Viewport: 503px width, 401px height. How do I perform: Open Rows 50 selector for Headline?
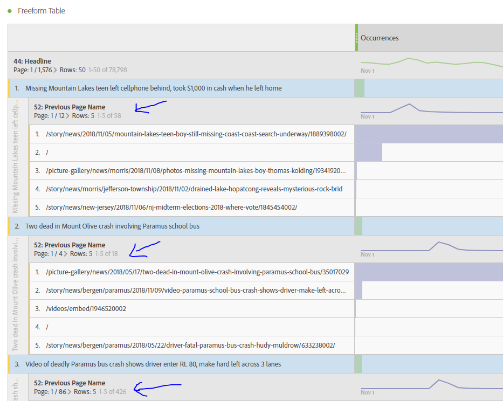pyautogui.click(x=82, y=70)
